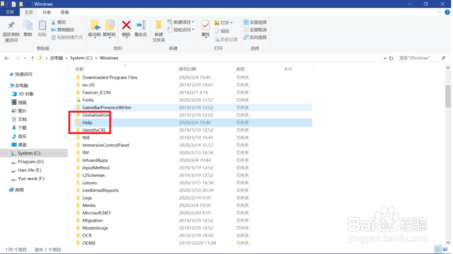
Task: Click the Back navigation arrow
Action: pos(7,58)
